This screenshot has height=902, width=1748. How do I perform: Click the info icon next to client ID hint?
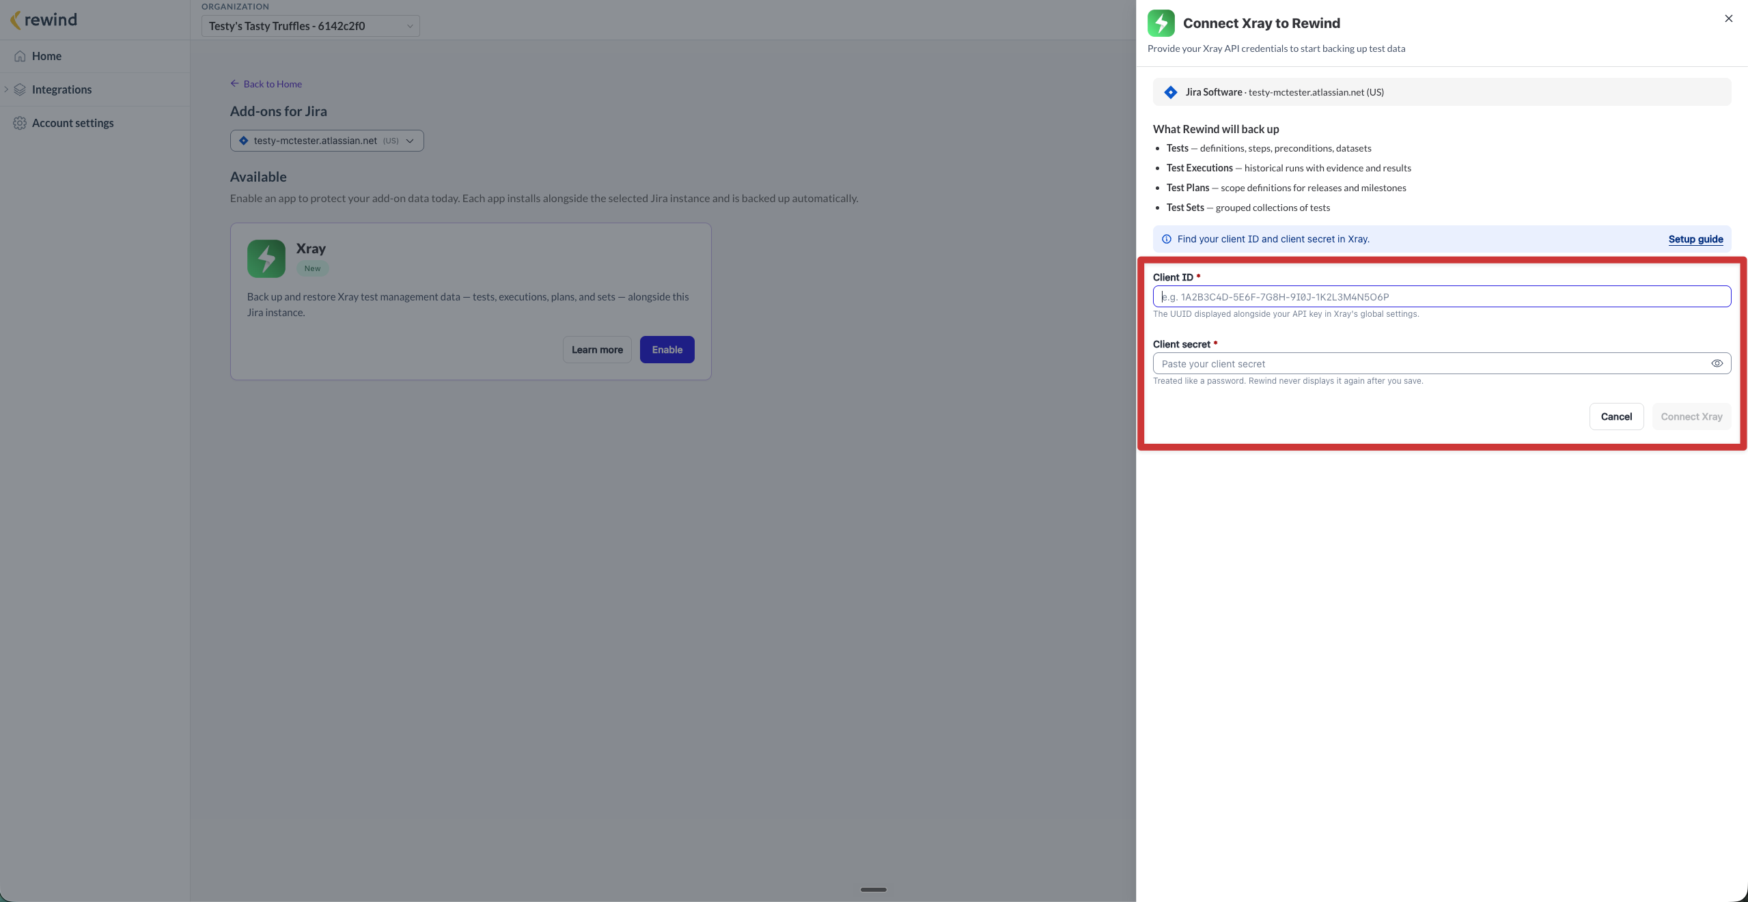pyautogui.click(x=1166, y=239)
